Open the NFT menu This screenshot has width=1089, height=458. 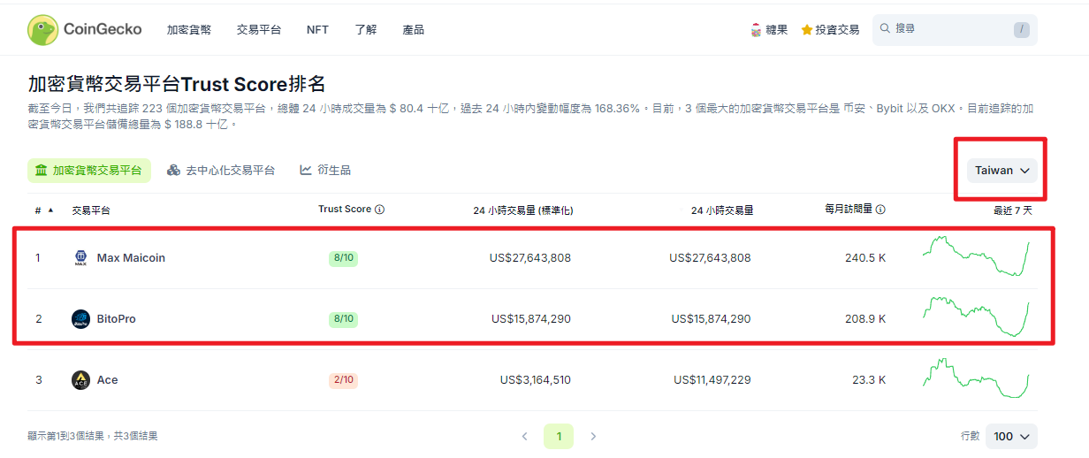point(317,29)
